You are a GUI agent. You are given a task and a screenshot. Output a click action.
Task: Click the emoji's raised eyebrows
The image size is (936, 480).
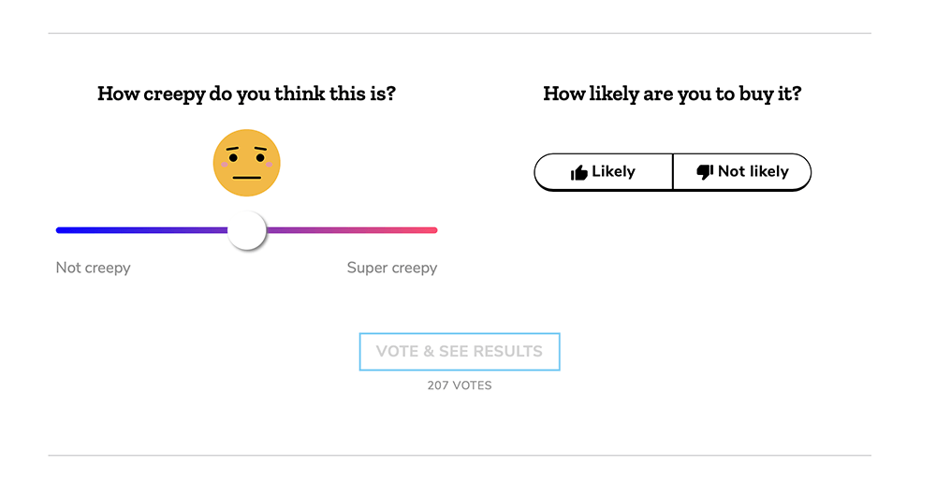click(246, 148)
